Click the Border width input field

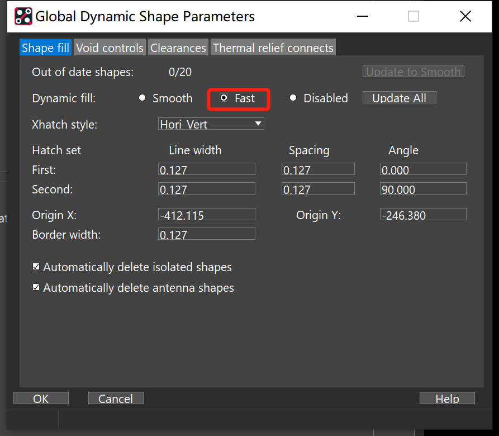coord(207,234)
